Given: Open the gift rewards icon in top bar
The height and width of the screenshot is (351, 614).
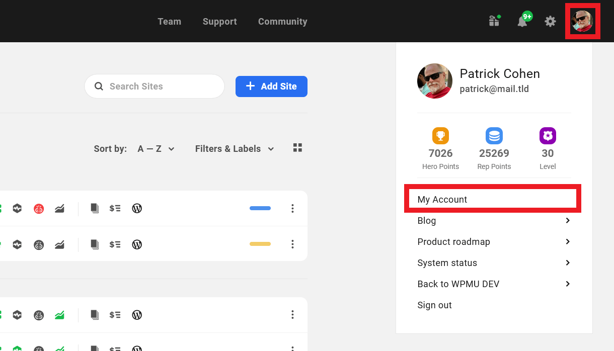Looking at the screenshot, I should pyautogui.click(x=494, y=21).
